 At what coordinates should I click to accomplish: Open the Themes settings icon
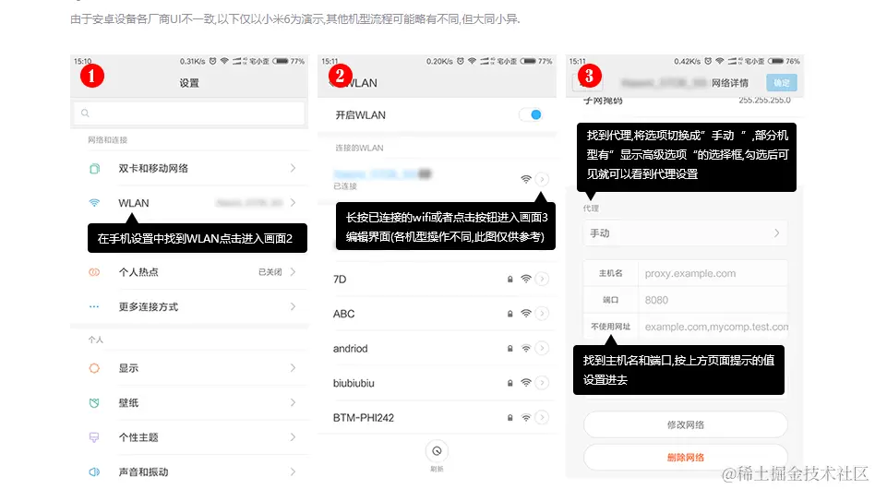[94, 437]
